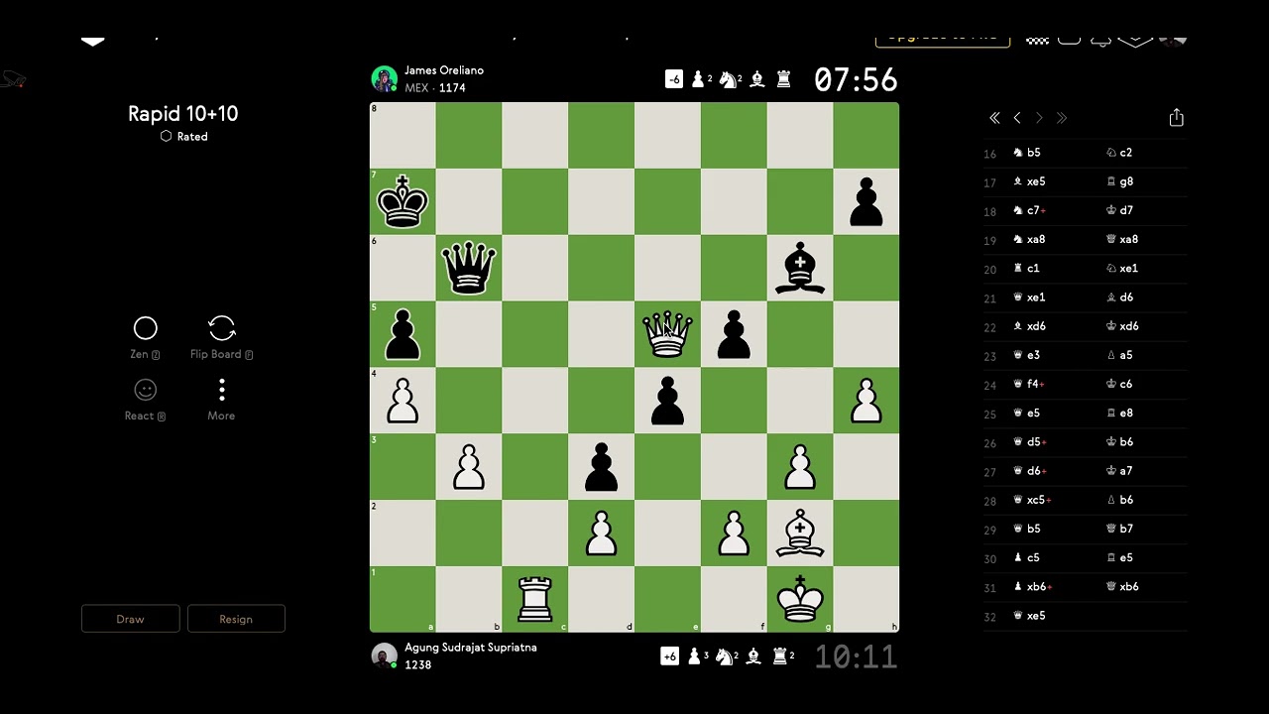The width and height of the screenshot is (1269, 714).
Task: Select the white pawn on h4
Action: pyautogui.click(x=866, y=401)
